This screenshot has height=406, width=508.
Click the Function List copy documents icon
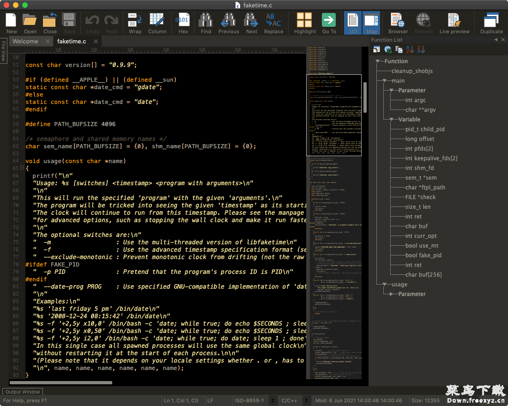pyautogui.click(x=399, y=49)
